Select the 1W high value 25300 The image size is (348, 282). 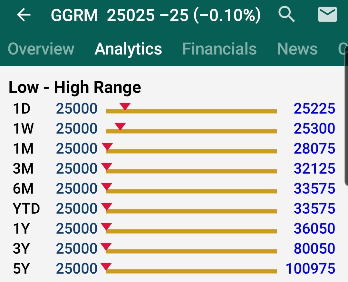pyautogui.click(x=314, y=128)
